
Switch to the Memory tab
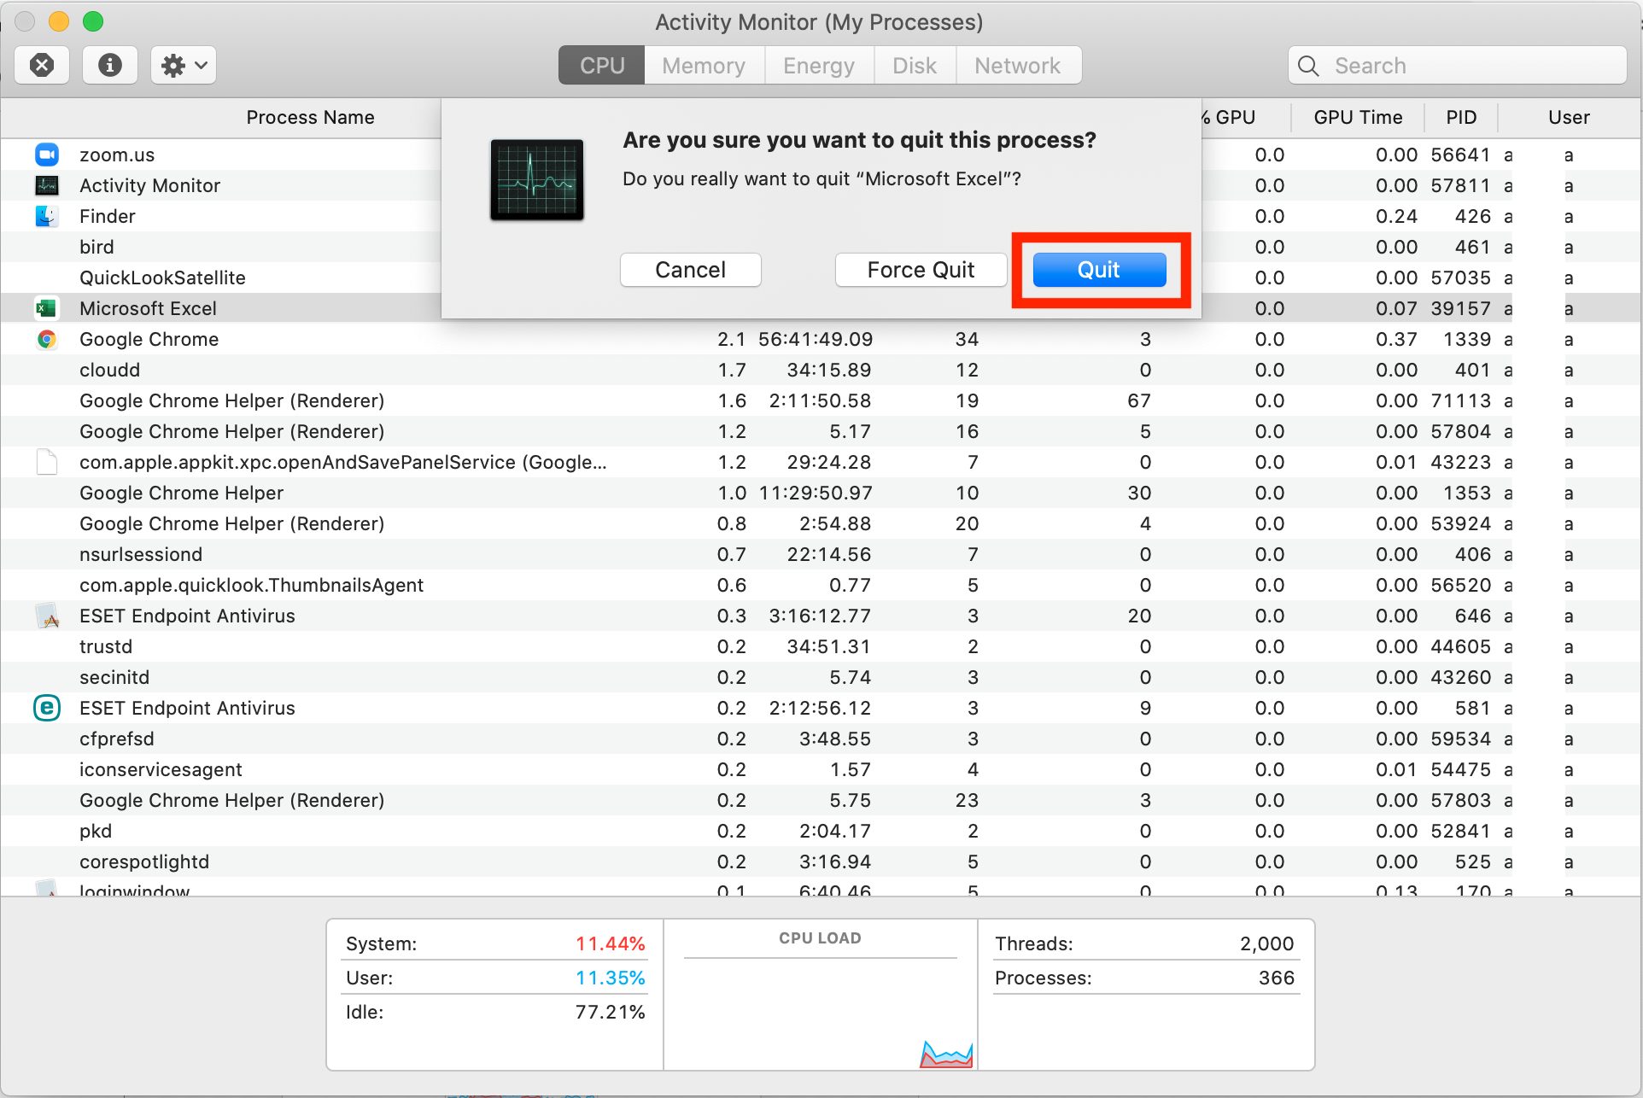coord(704,66)
